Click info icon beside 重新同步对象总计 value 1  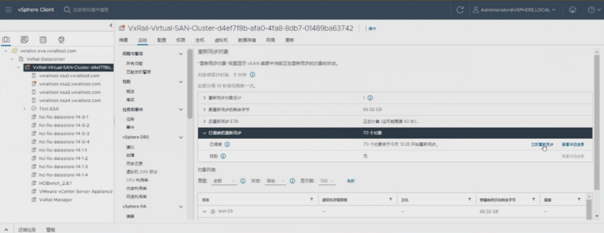click(x=370, y=98)
